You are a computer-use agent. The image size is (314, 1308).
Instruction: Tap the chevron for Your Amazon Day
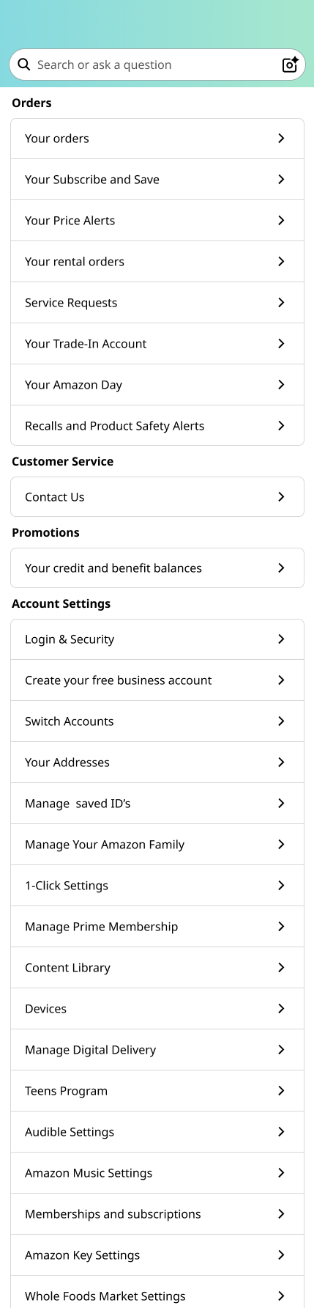(281, 385)
